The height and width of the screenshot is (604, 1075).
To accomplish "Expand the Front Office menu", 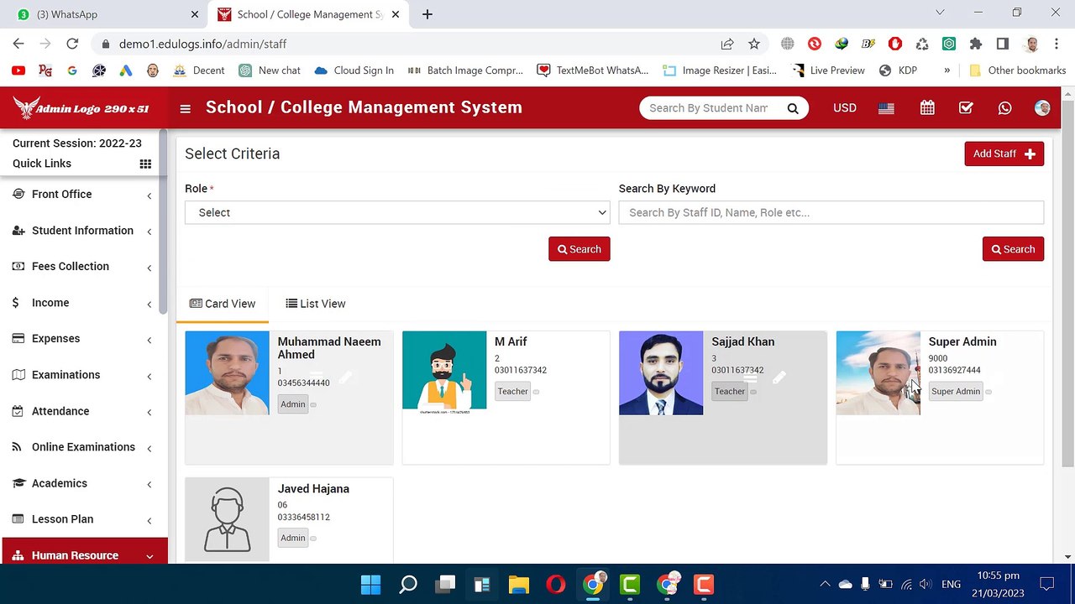I will click(84, 195).
